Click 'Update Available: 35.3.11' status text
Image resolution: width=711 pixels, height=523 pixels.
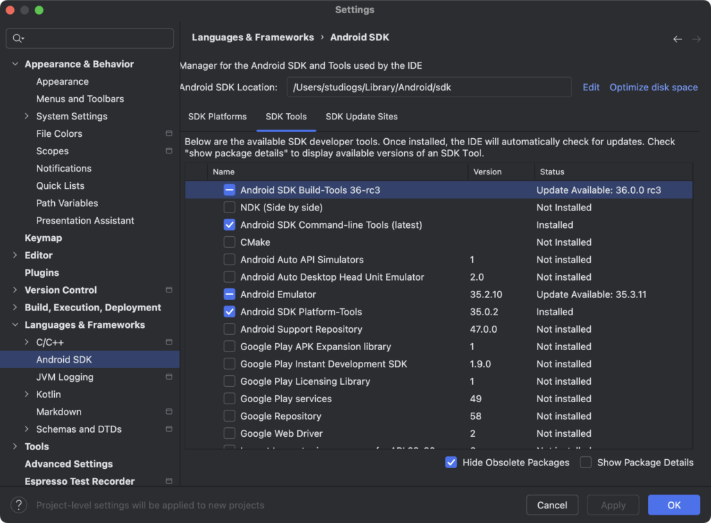(592, 294)
